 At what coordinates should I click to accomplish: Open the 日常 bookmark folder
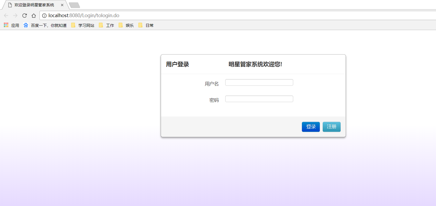146,25
